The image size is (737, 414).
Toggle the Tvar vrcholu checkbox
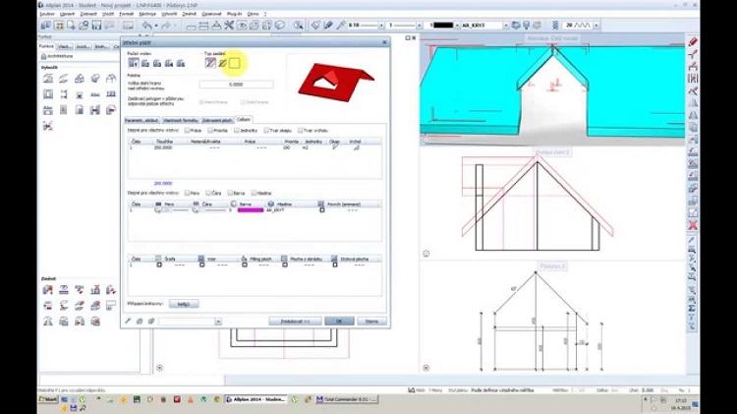point(300,131)
